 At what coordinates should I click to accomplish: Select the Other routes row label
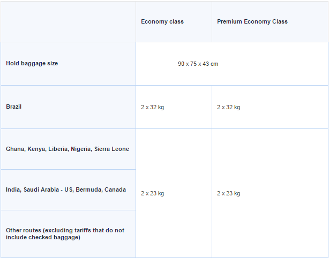click(64, 234)
